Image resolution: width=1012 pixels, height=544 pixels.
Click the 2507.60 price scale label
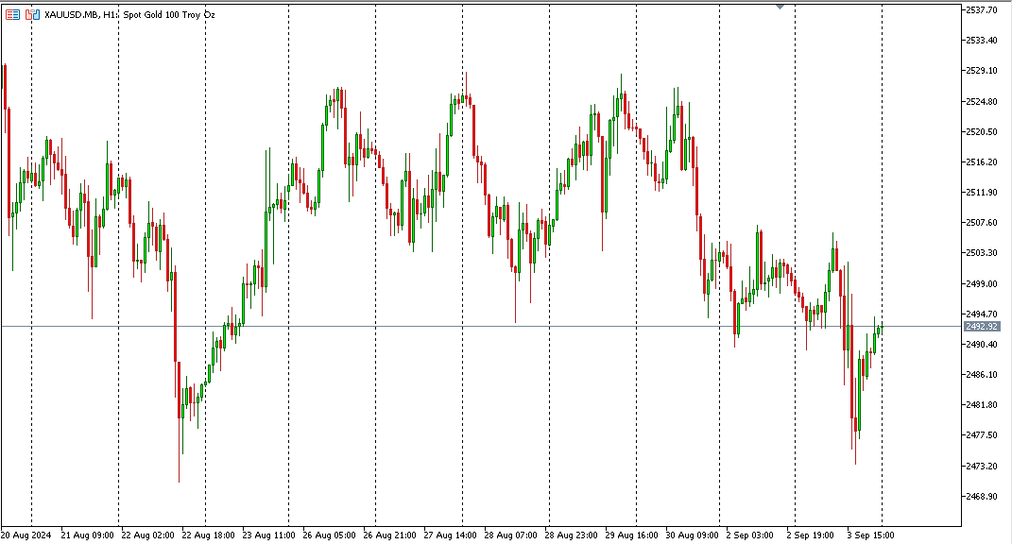[981, 223]
